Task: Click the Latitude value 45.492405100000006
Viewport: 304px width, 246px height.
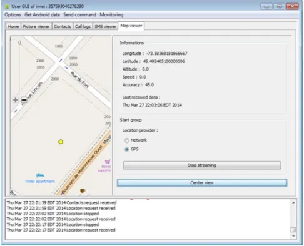Action: (164, 61)
